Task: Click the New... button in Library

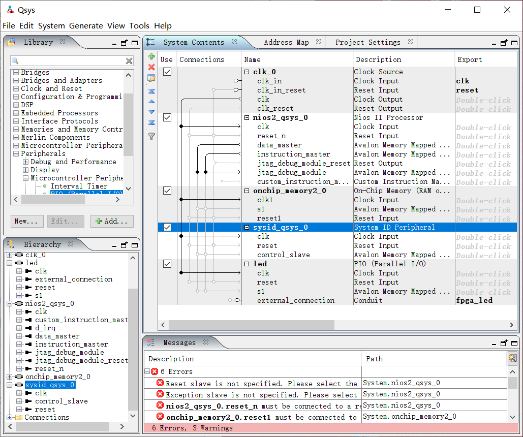Action: tap(26, 221)
